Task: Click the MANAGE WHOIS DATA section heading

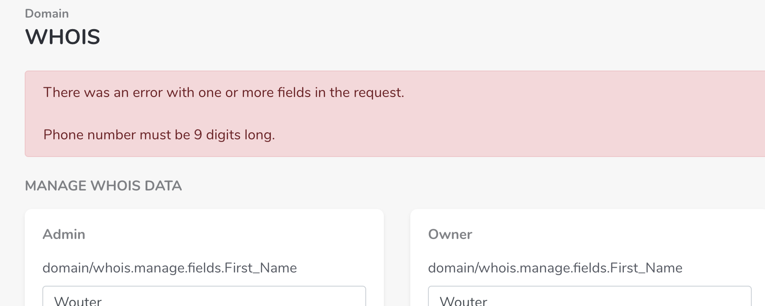Action: (x=103, y=186)
